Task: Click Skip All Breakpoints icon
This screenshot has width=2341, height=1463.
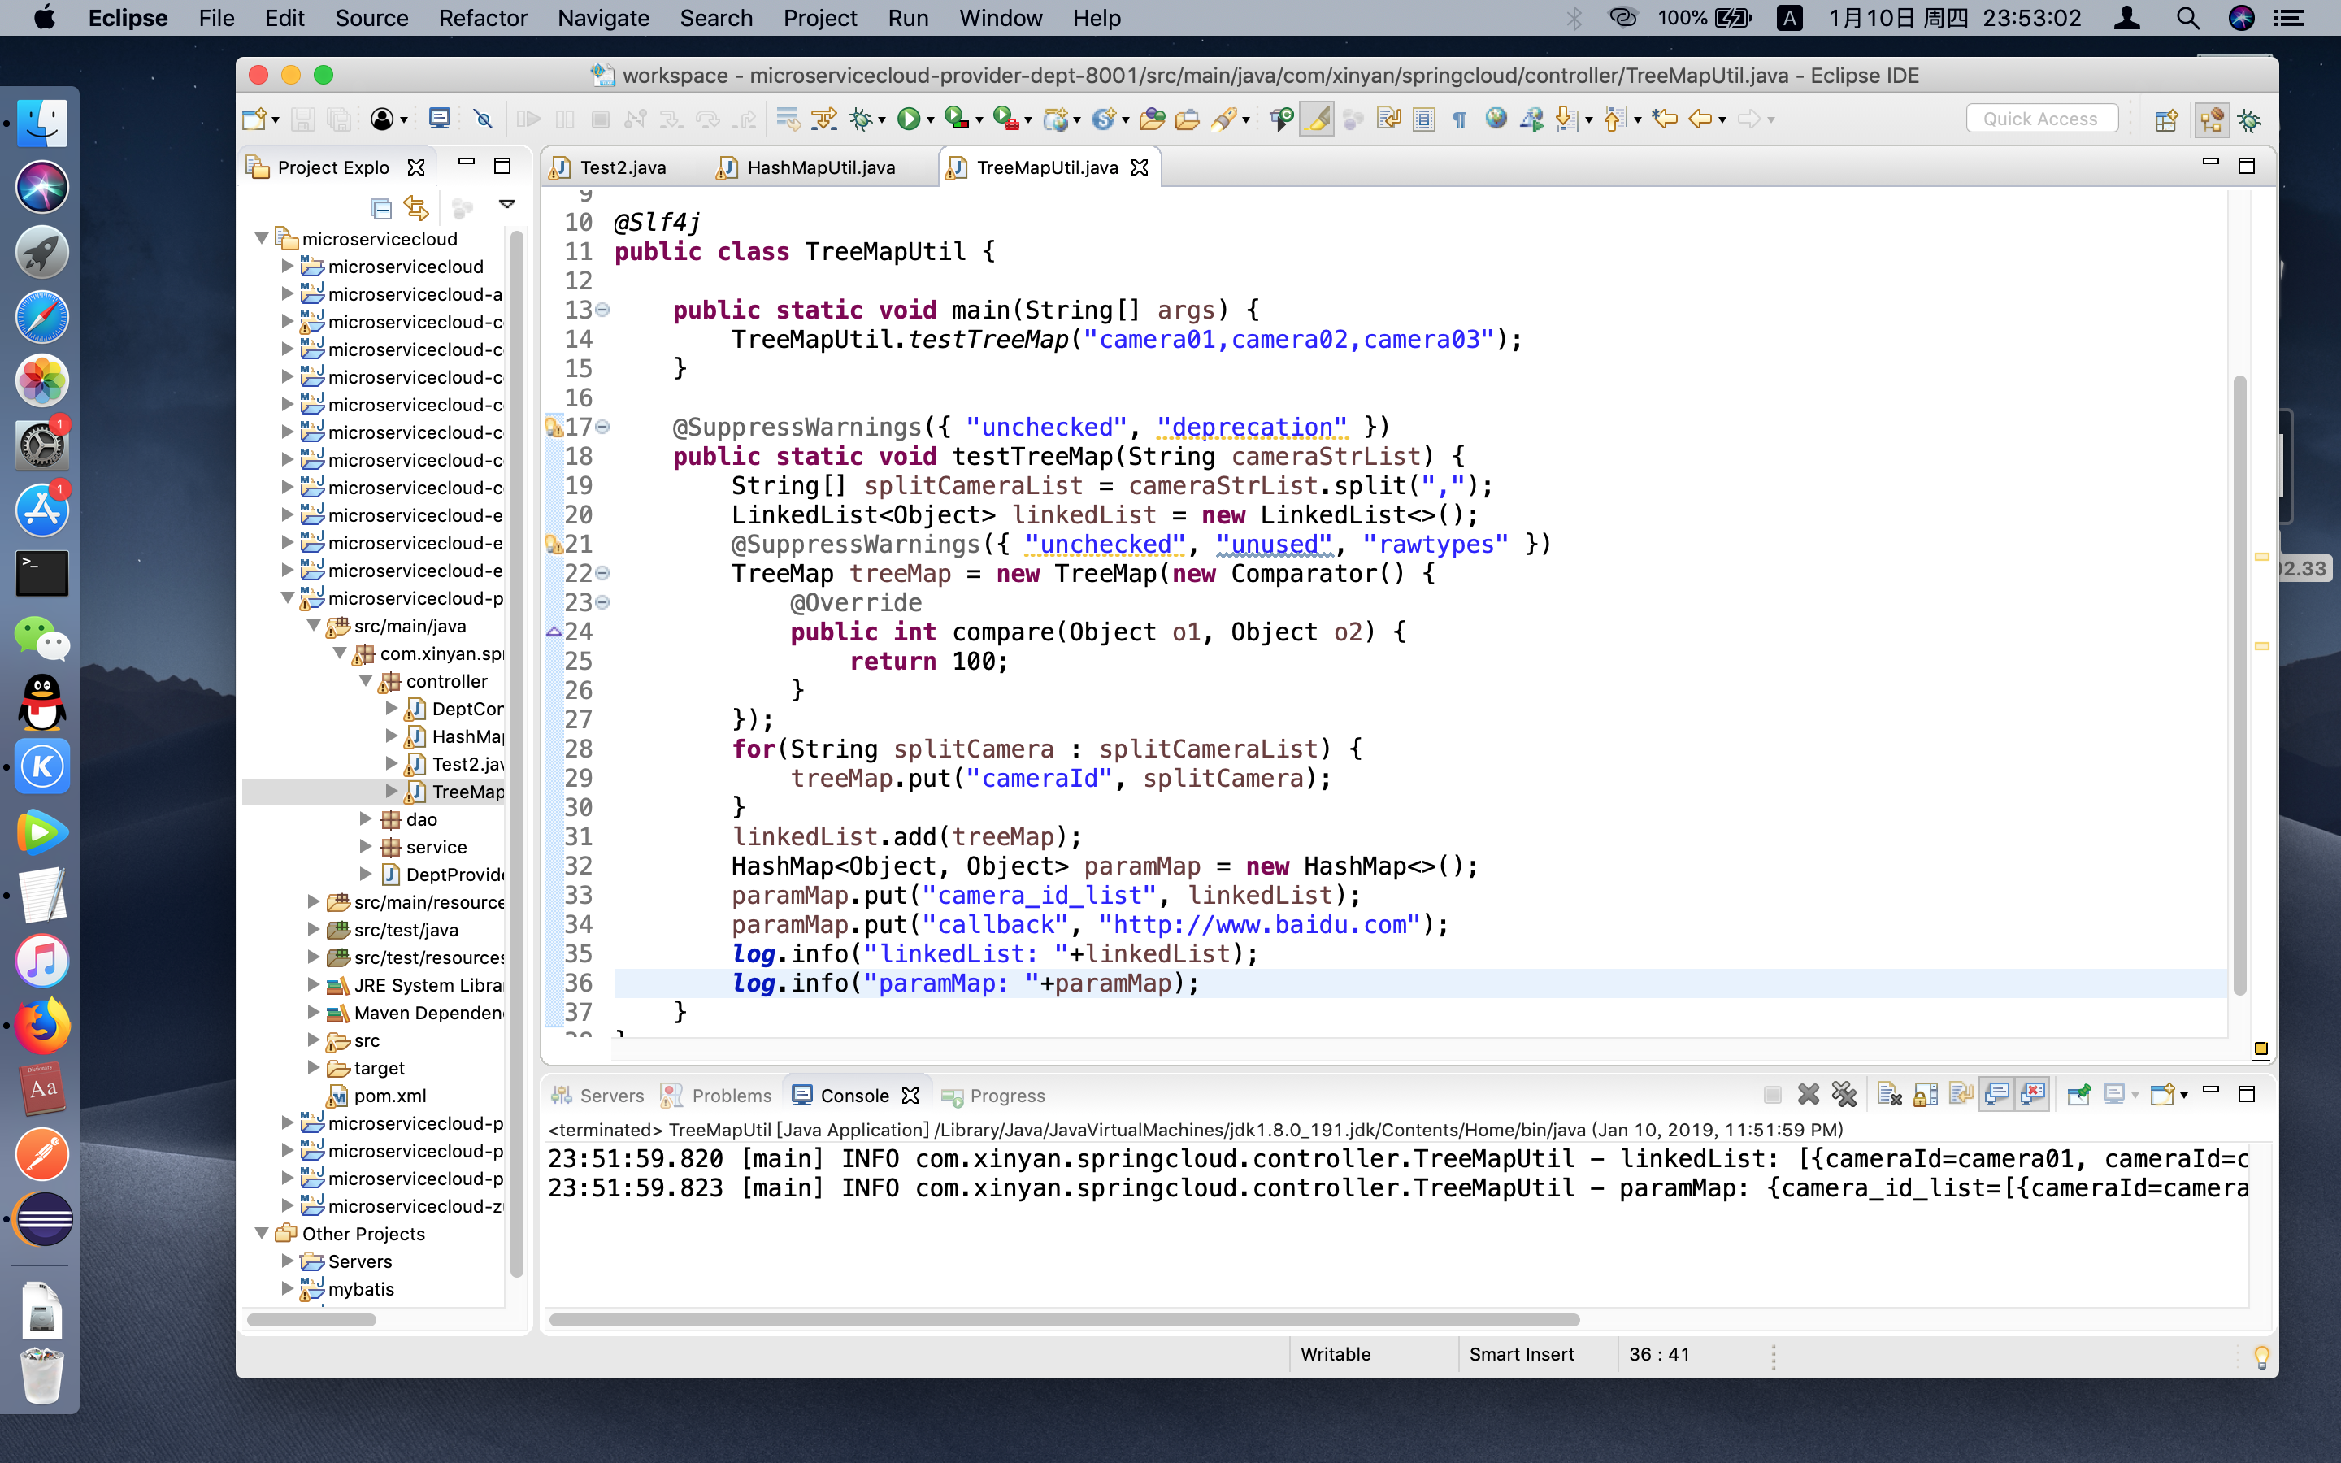Action: (x=483, y=119)
